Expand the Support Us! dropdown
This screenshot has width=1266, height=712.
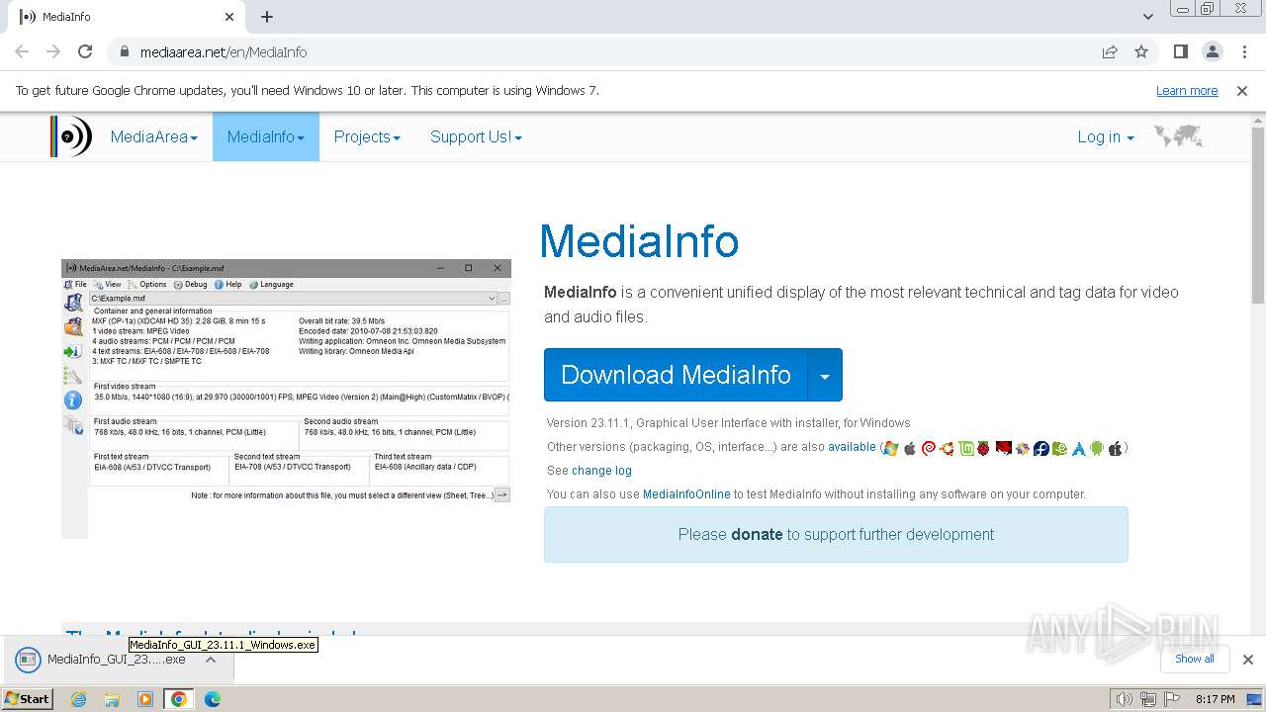click(476, 136)
